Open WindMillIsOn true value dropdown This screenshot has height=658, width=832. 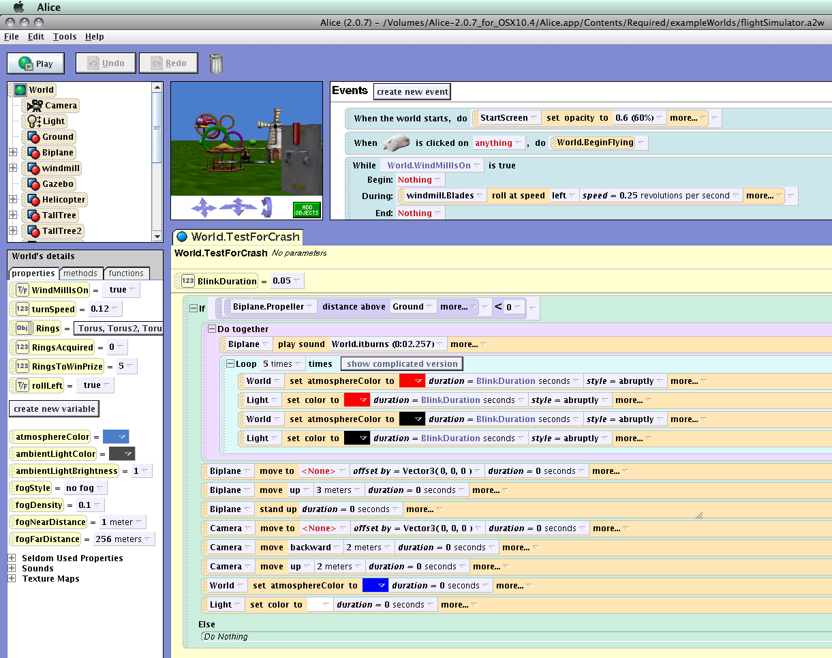pyautogui.click(x=123, y=290)
